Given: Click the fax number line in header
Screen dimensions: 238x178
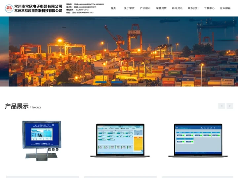Looking at the screenshot, I should 80,13.
